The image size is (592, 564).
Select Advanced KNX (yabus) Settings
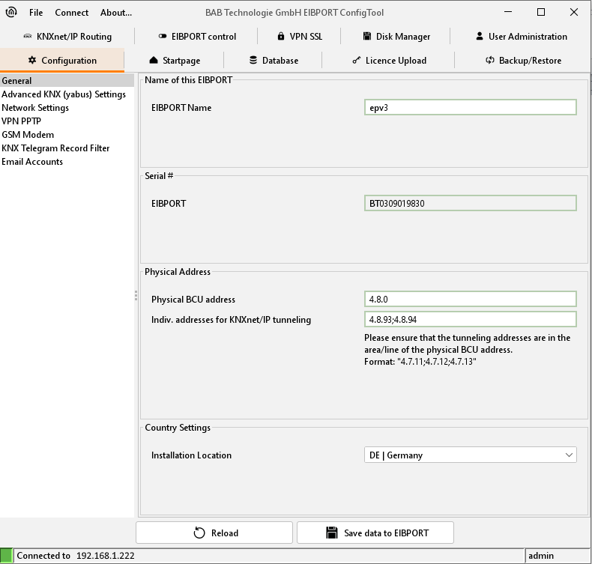coord(64,94)
